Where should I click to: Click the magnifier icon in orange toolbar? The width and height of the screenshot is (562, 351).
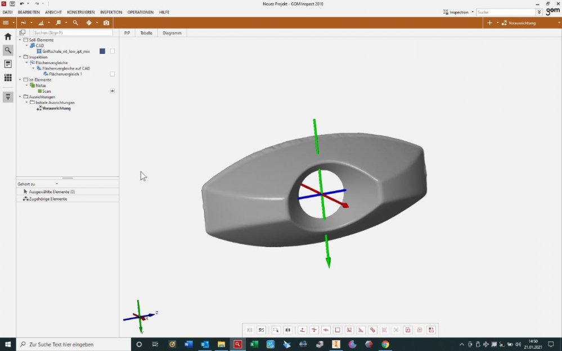(75, 23)
